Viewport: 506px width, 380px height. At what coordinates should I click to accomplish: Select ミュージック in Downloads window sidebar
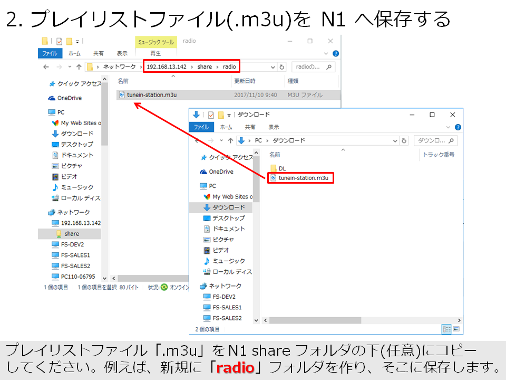pyautogui.click(x=228, y=261)
